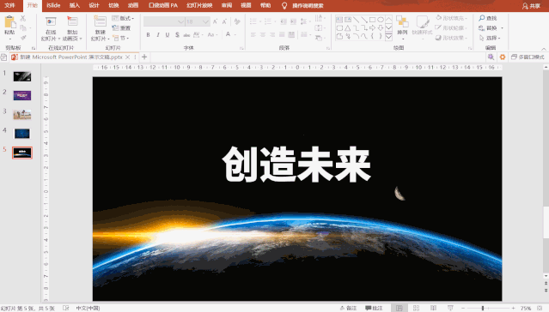Click the Share button
This screenshot has height=312, width=549.
click(531, 6)
